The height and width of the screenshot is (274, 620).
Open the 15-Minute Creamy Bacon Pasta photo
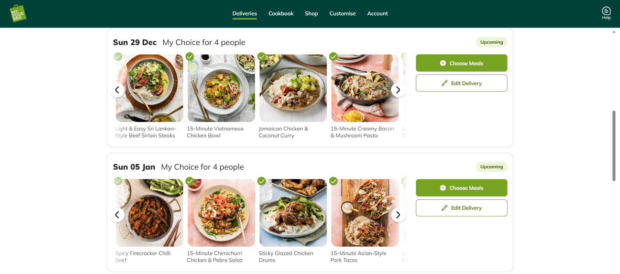365,88
